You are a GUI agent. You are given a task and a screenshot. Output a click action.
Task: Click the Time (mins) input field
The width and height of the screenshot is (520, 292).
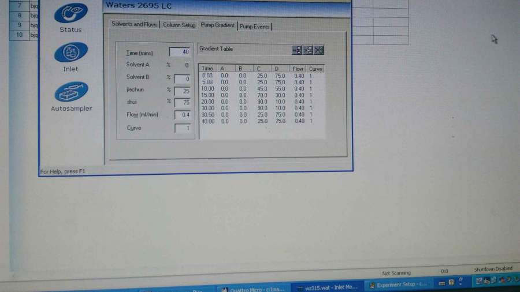click(180, 52)
